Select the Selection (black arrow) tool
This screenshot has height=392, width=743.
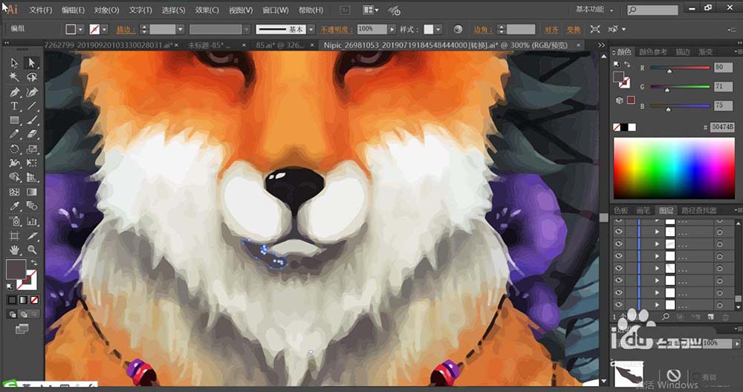pyautogui.click(x=15, y=62)
